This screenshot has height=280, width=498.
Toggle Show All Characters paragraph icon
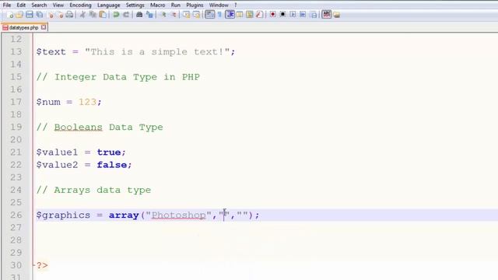219,15
